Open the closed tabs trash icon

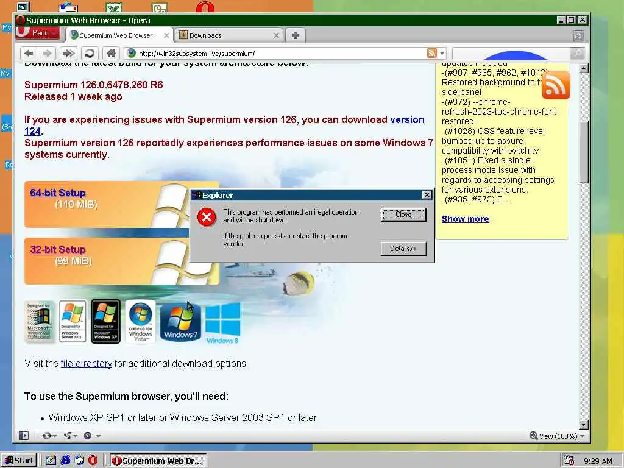pos(578,36)
